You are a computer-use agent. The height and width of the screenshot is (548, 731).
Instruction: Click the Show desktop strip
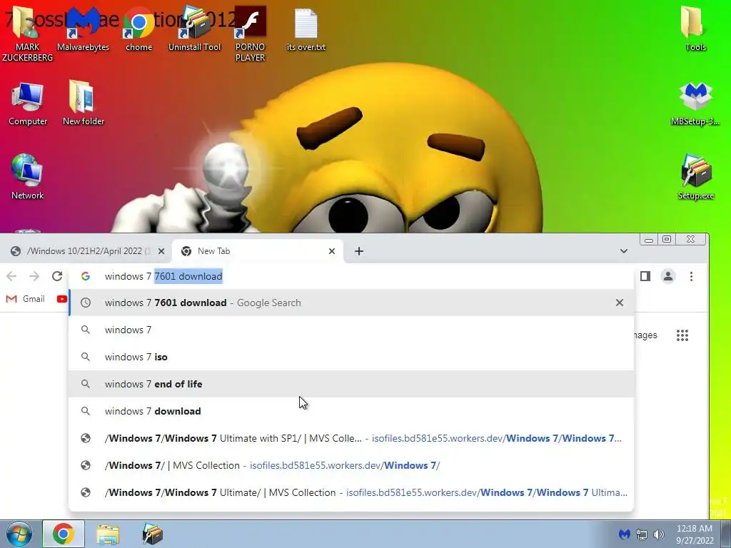(726, 534)
